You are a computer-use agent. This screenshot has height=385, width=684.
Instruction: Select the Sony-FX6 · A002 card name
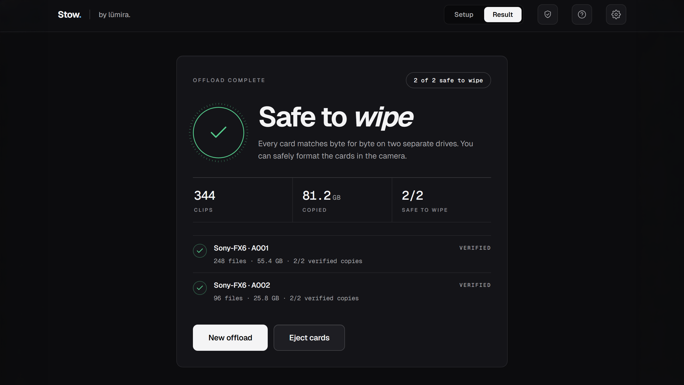pos(242,285)
